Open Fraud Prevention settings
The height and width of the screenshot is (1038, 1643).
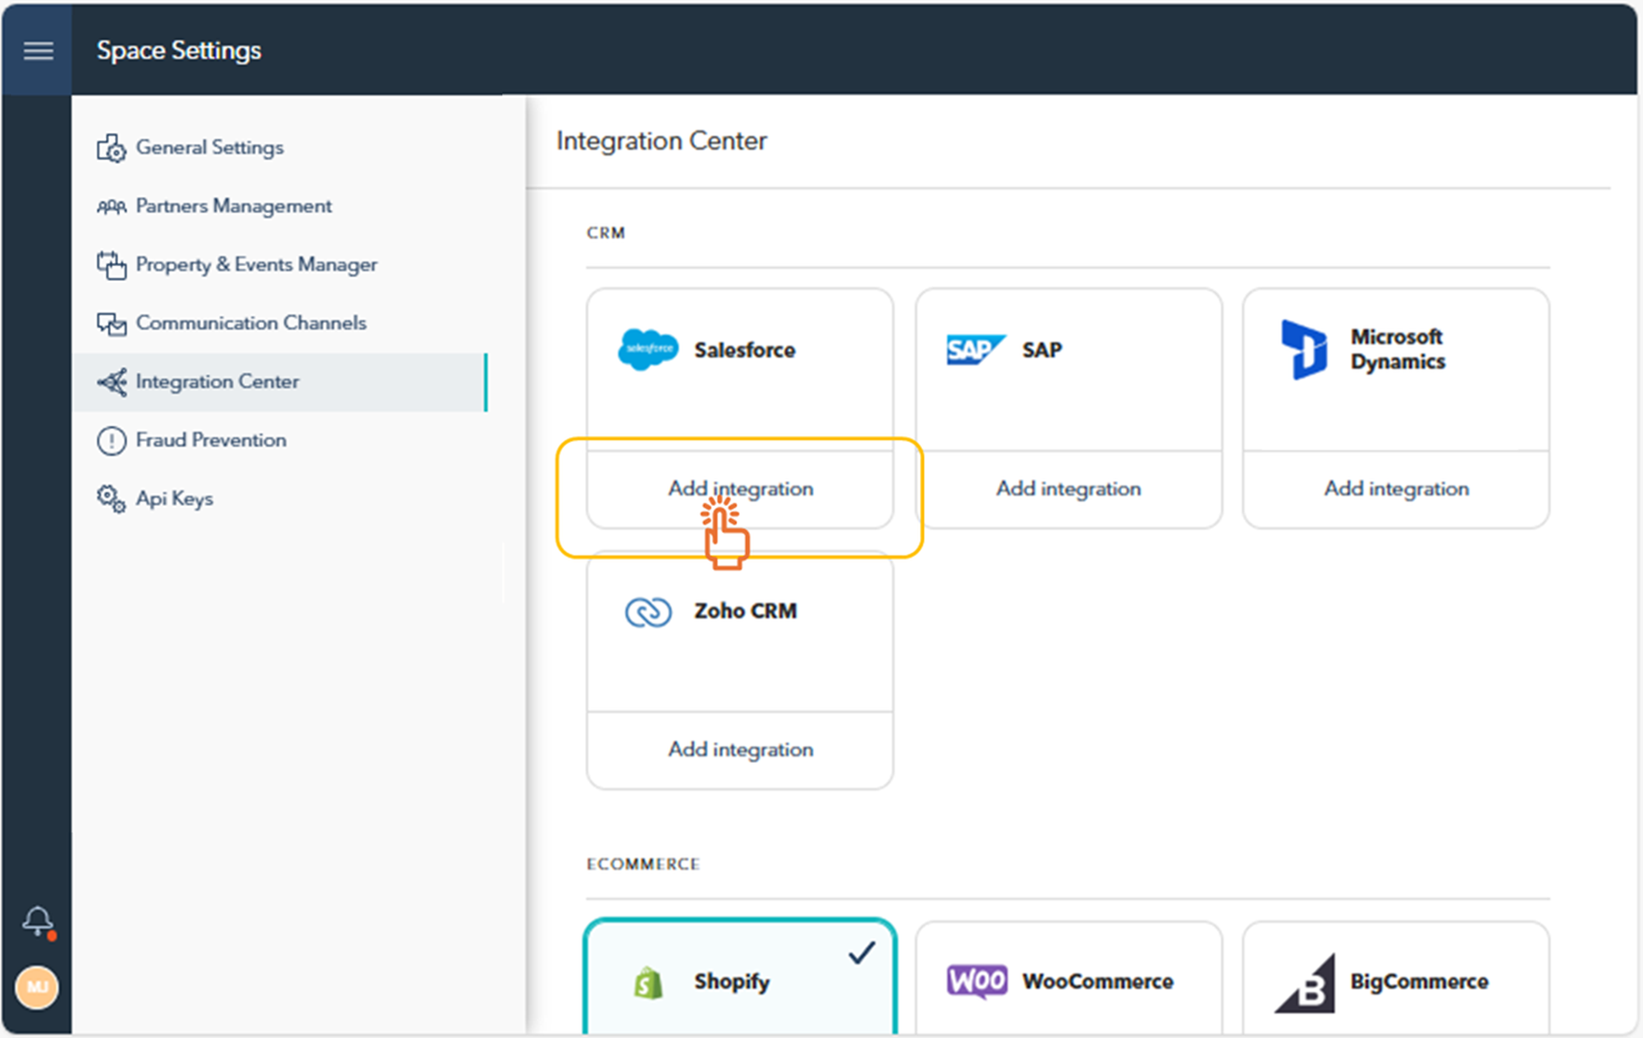point(279,441)
